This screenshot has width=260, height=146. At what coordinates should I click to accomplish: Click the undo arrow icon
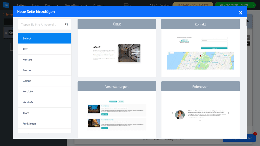(x=151, y=5)
